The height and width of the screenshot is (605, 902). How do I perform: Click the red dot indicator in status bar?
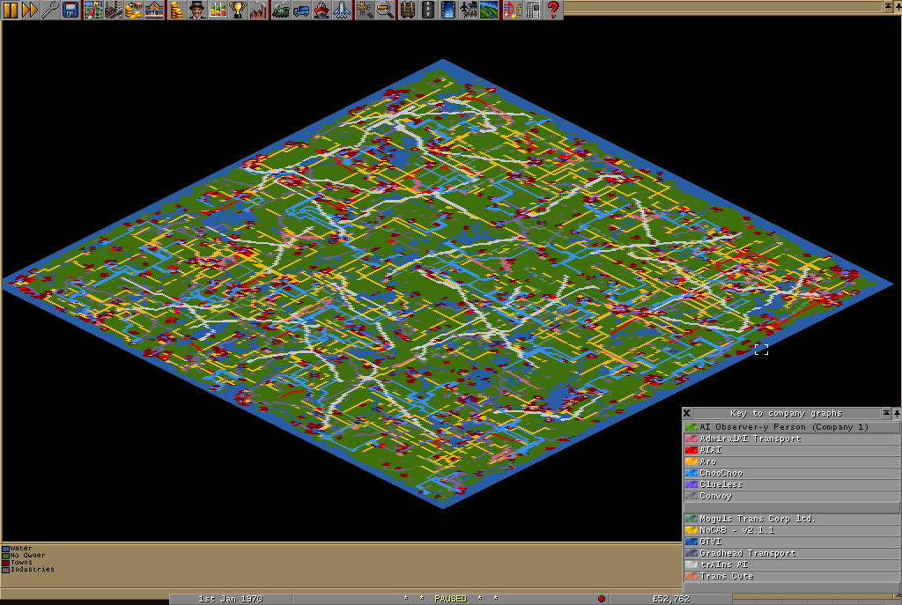[601, 599]
